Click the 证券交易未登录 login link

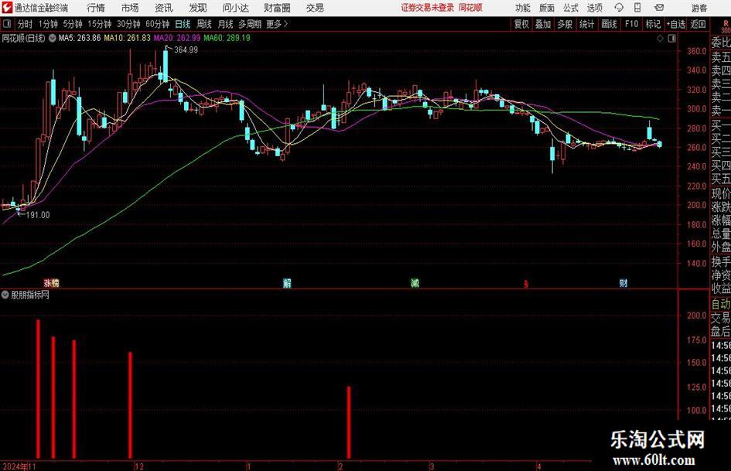428,8
